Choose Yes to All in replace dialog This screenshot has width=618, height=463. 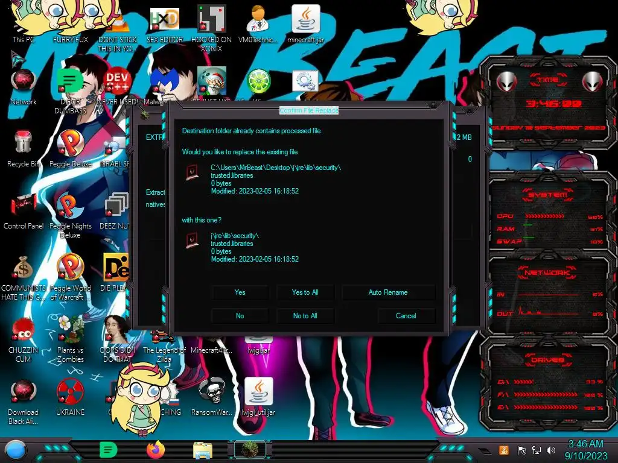pos(305,292)
